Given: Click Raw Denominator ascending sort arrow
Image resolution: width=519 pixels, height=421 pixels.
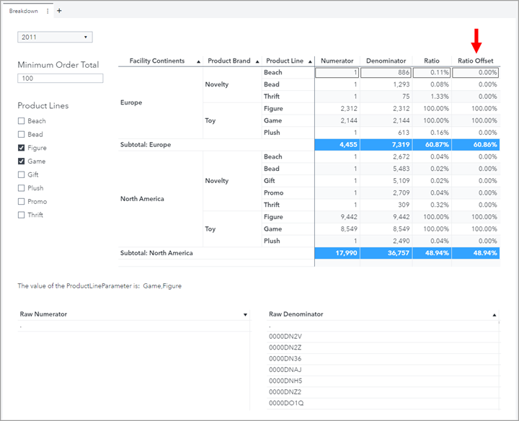Looking at the screenshot, I should [494, 315].
